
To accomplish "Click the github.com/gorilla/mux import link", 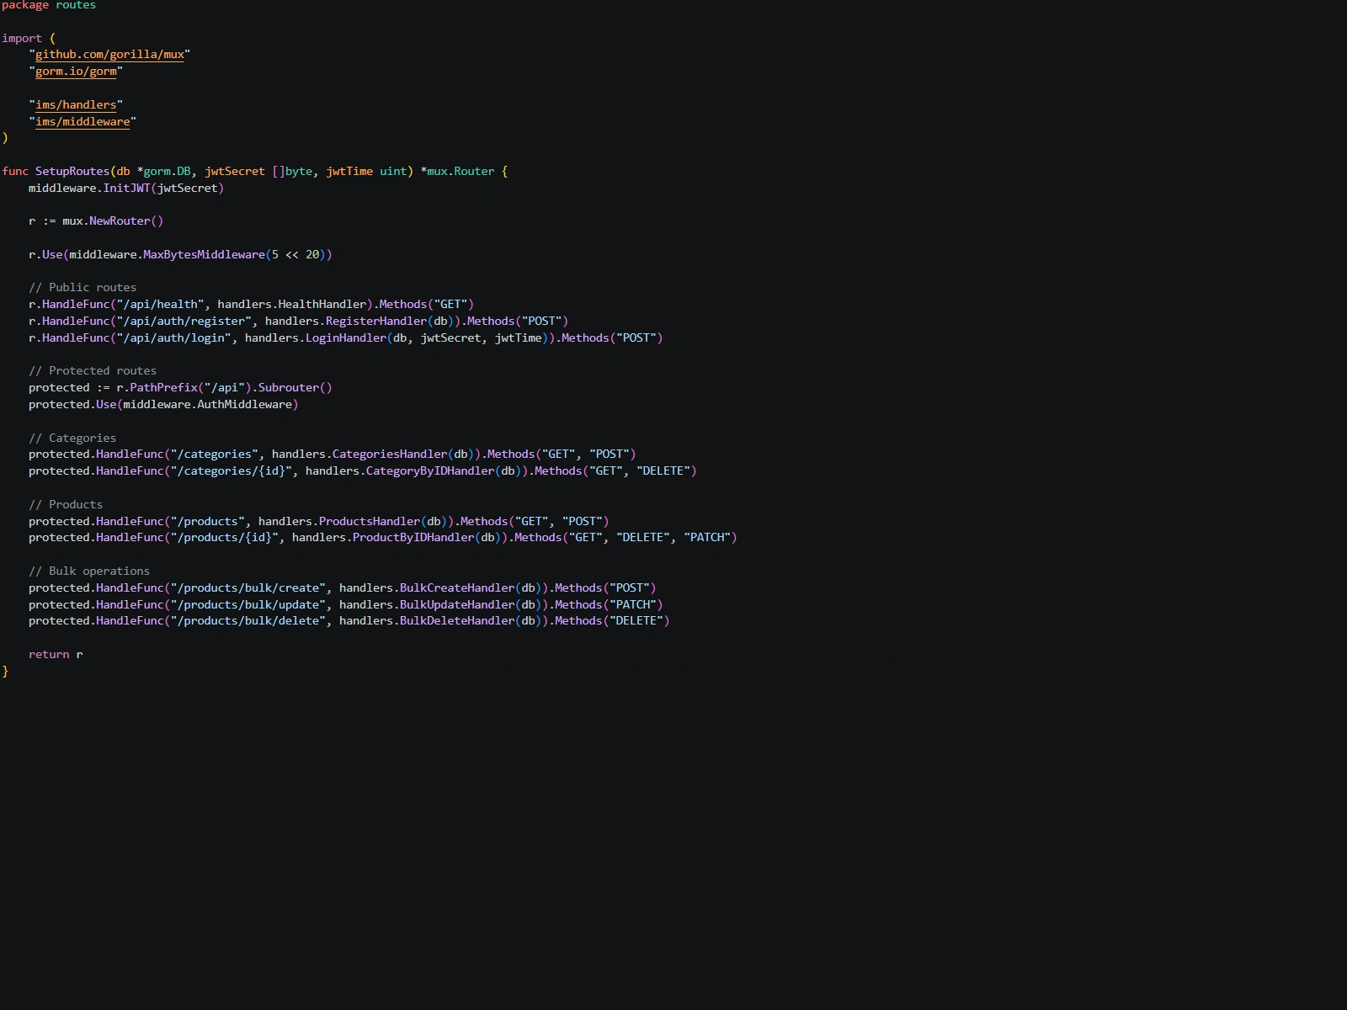I will 109,55.
